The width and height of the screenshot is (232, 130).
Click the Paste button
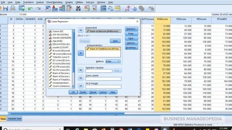coord(83,92)
